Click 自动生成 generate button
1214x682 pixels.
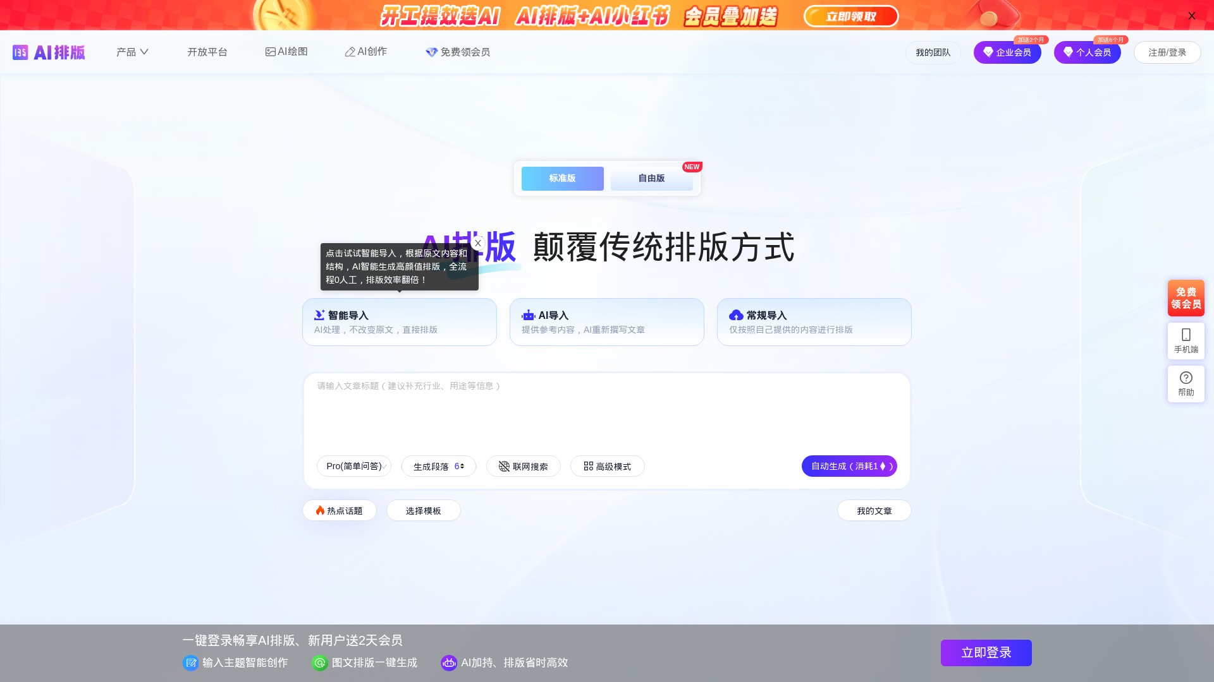click(x=849, y=466)
